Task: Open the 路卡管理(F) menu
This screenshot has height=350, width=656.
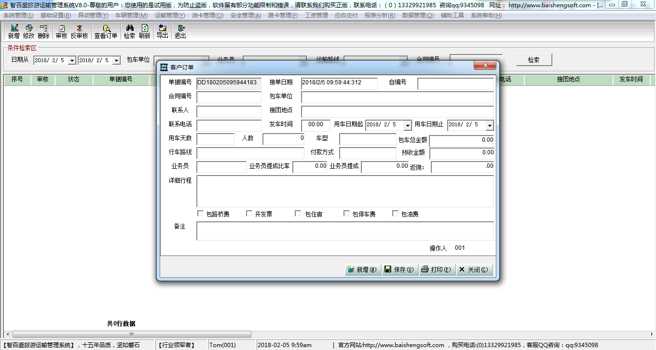Action: point(283,15)
